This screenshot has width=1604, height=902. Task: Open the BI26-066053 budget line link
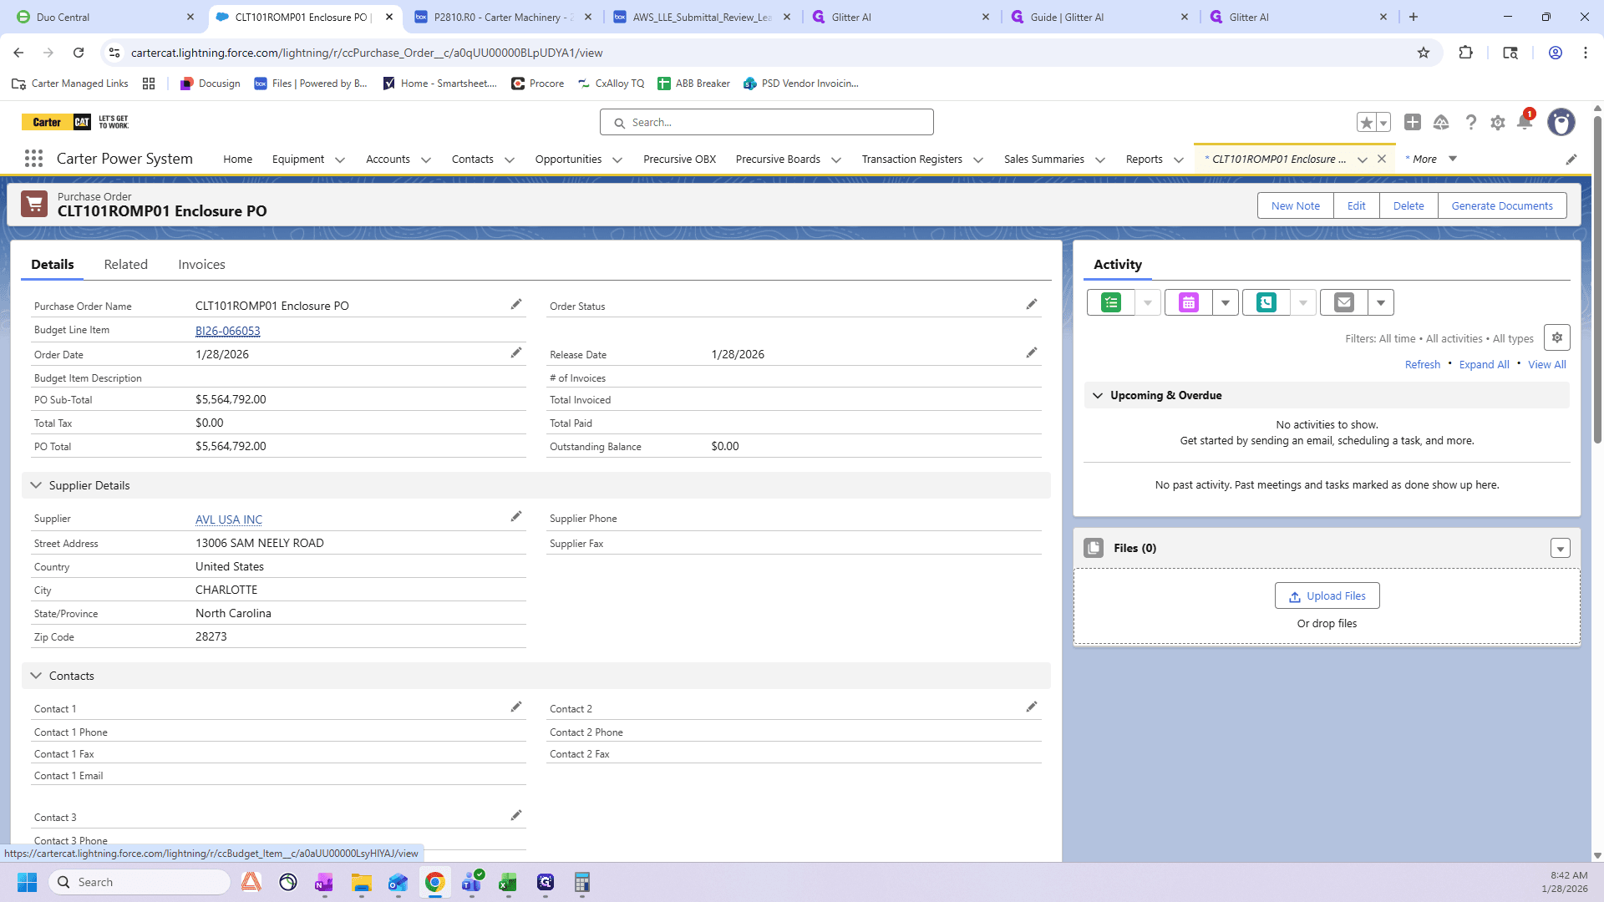228,331
